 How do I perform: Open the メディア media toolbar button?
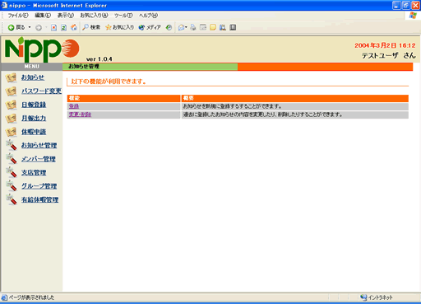150,27
